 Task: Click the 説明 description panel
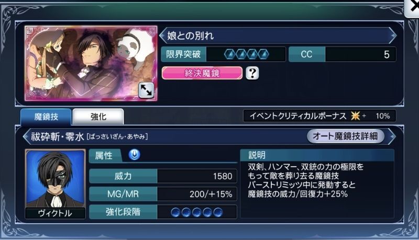pos(317,184)
